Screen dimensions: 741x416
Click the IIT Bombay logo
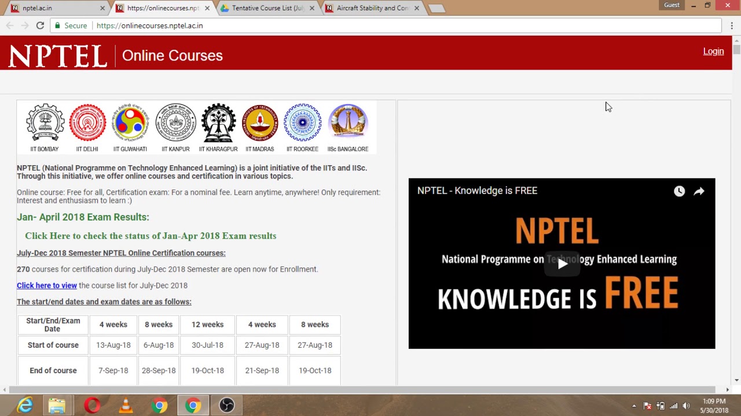[x=45, y=122]
